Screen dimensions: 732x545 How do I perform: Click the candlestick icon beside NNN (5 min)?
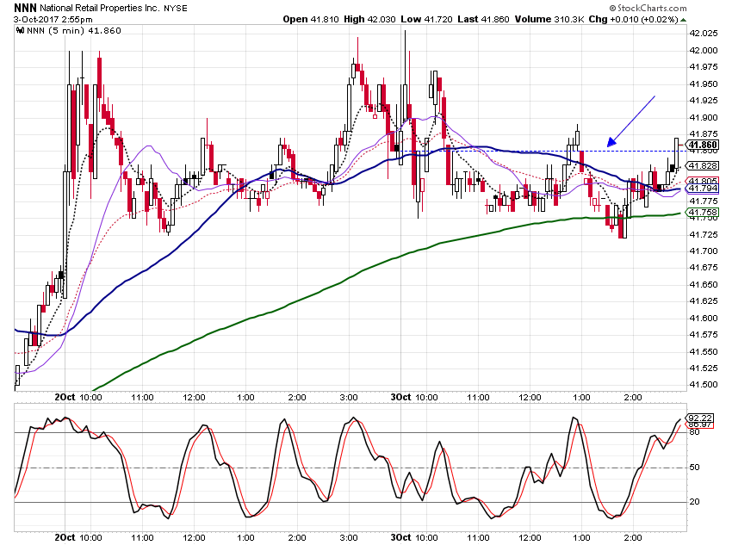click(20, 31)
